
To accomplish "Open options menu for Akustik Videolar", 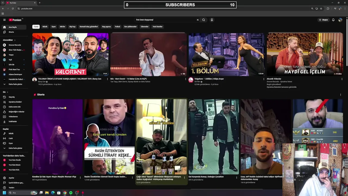I will pos(342,79).
